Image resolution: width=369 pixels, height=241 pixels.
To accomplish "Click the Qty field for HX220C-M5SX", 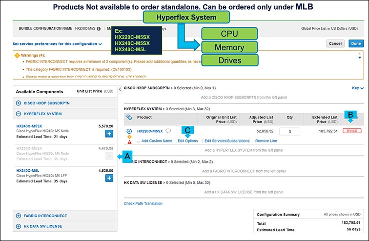I will 289,132.
